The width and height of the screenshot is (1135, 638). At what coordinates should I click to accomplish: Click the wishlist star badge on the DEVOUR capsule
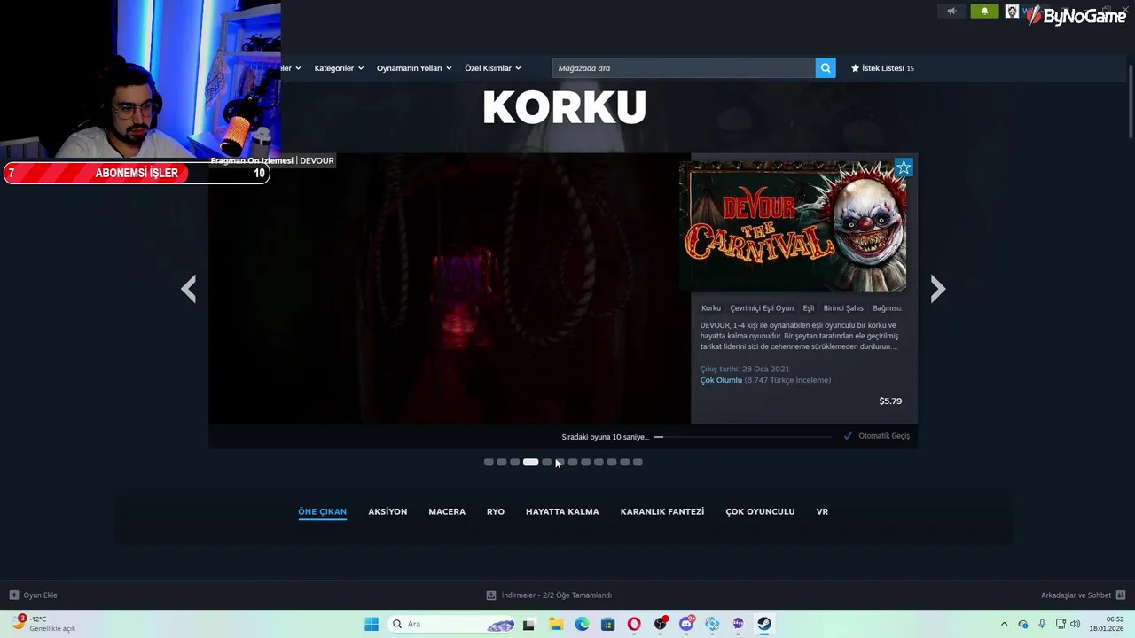pyautogui.click(x=904, y=167)
